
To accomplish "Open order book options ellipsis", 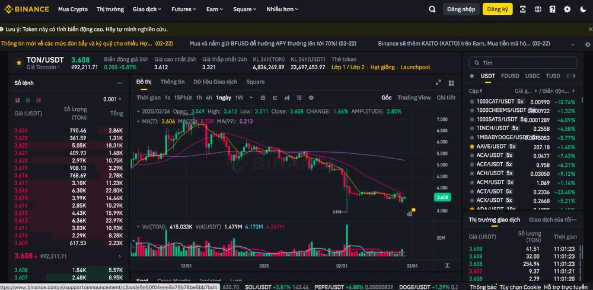I will [120, 83].
